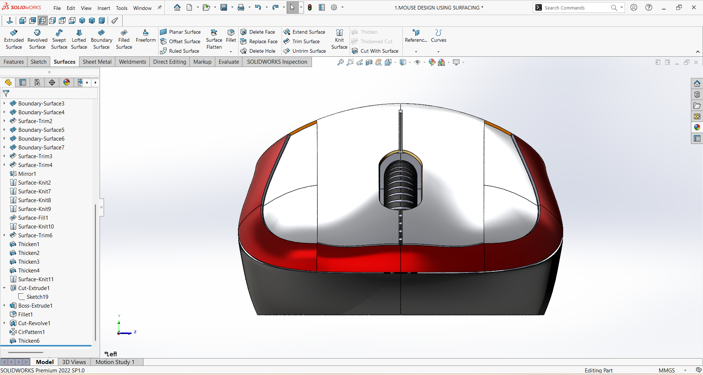The height and width of the screenshot is (375, 703).
Task: Expand the Boss-Extrude1 feature node
Action: click(4, 305)
